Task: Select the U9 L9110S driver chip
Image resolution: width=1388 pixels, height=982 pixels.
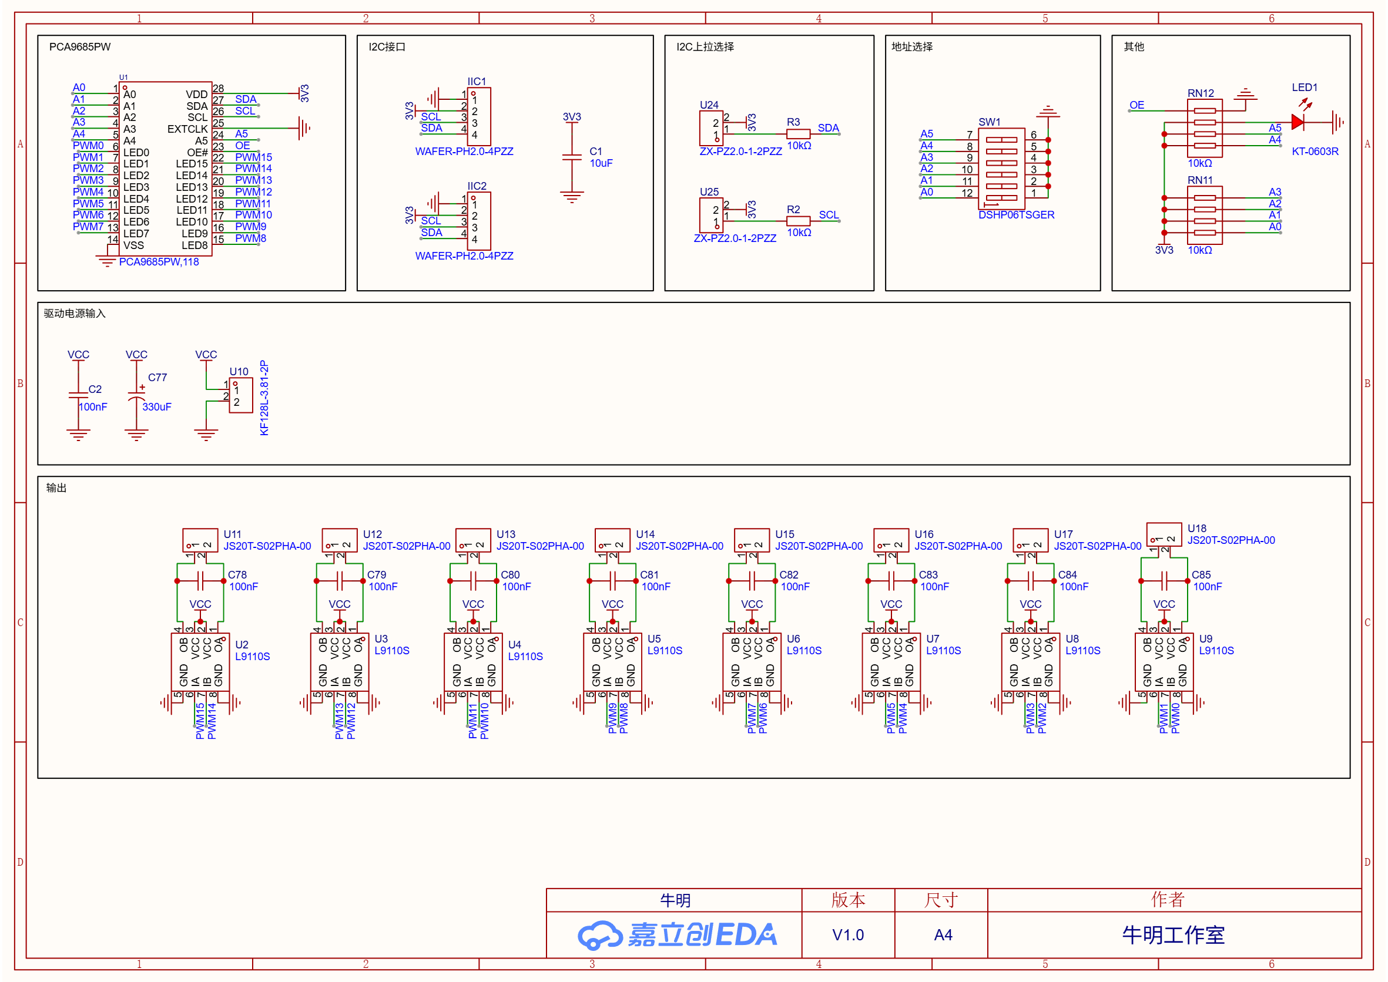Action: click(1164, 662)
